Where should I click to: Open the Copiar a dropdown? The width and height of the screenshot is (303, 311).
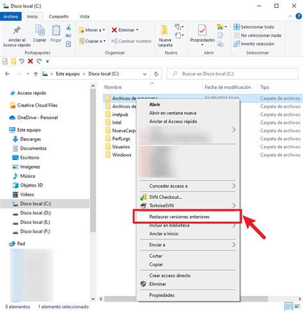[x=92, y=41]
